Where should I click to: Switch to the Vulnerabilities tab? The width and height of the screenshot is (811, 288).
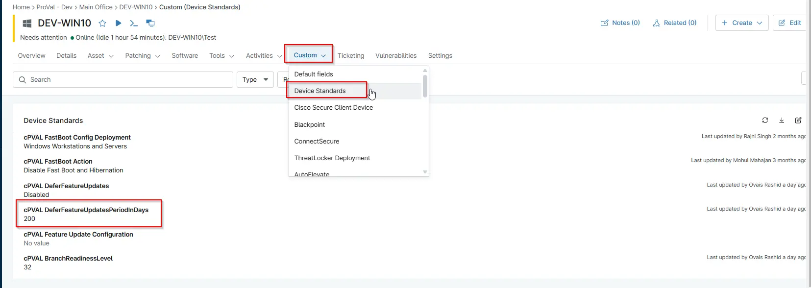[395, 56]
